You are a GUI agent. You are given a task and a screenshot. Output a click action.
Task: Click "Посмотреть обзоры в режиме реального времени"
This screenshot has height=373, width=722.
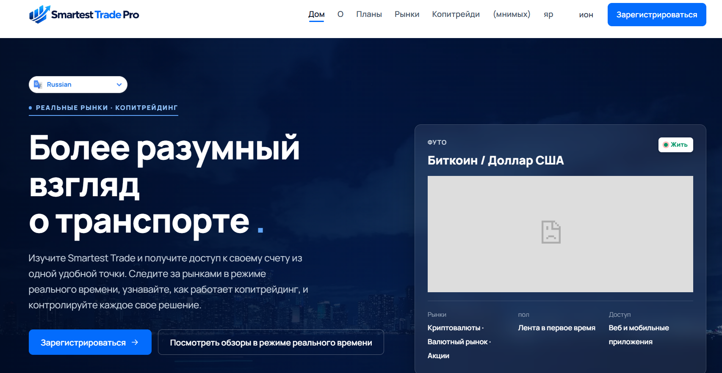coord(271,342)
